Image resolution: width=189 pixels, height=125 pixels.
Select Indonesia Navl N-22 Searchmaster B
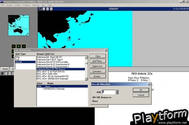point(61,64)
